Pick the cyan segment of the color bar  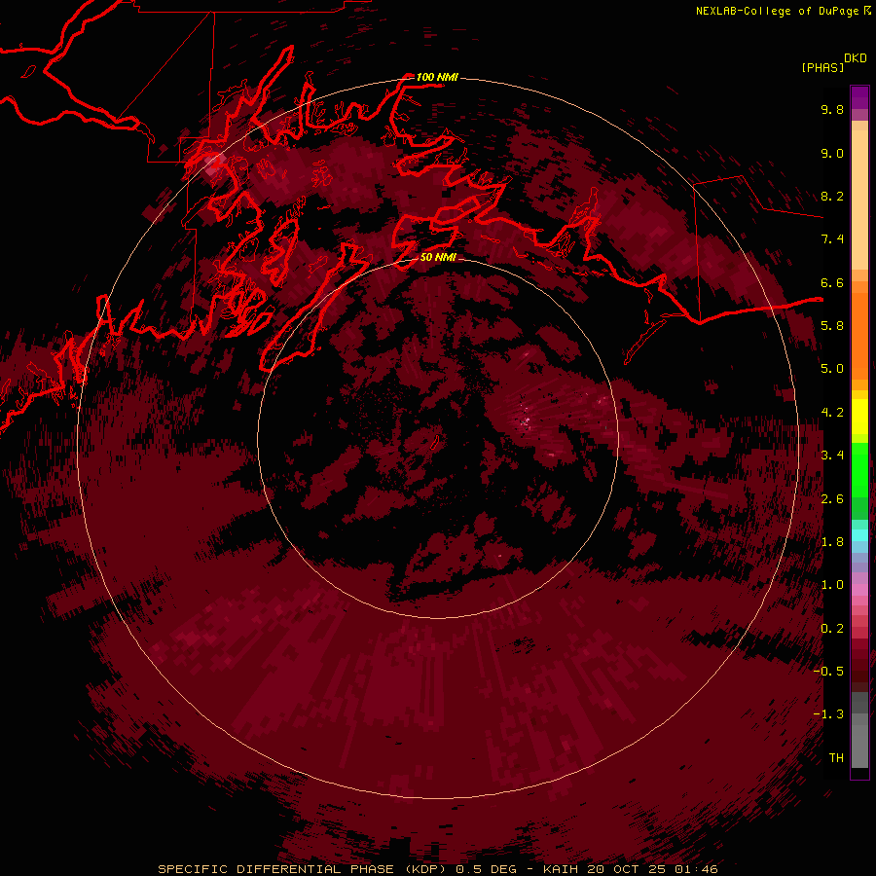point(859,535)
